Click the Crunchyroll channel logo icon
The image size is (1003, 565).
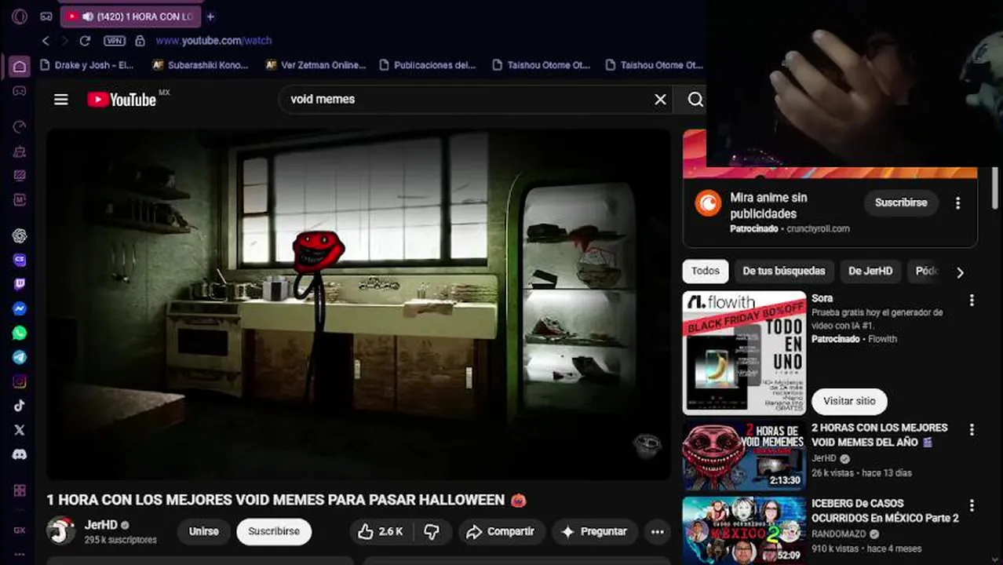point(708,203)
